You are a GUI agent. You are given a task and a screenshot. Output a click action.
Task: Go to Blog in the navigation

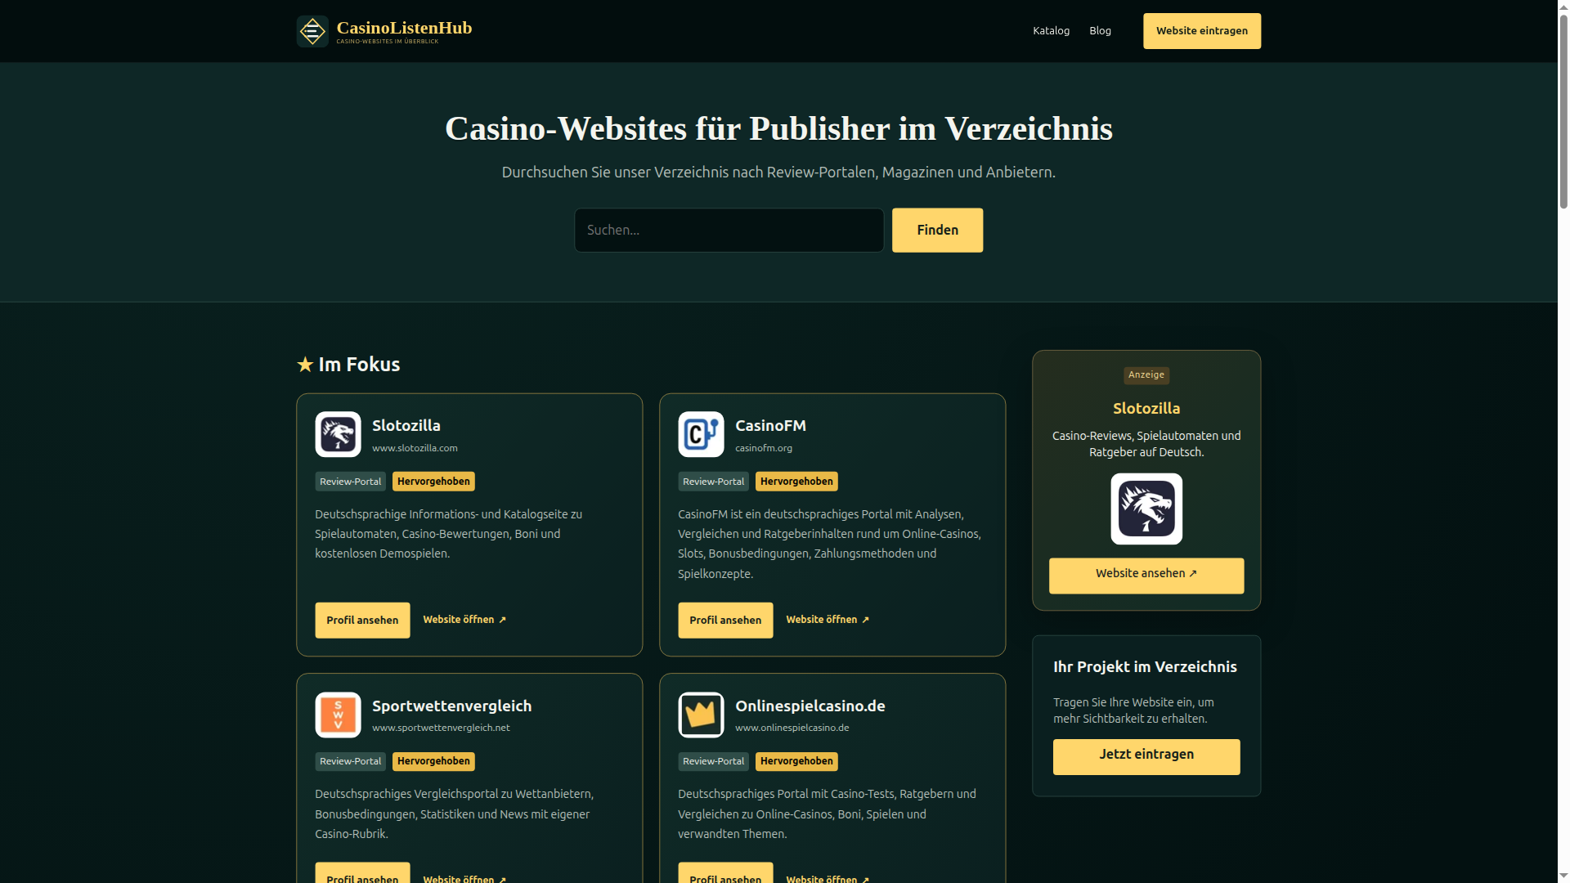tap(1100, 31)
